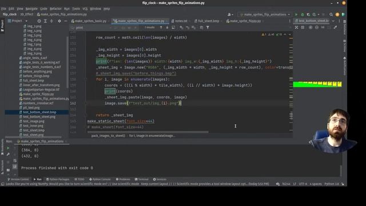
Task: Open VCS menu
Action: point(85,9)
